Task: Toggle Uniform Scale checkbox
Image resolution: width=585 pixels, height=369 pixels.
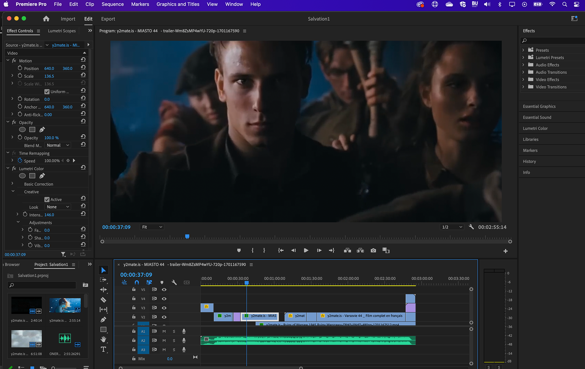Action: (x=47, y=92)
